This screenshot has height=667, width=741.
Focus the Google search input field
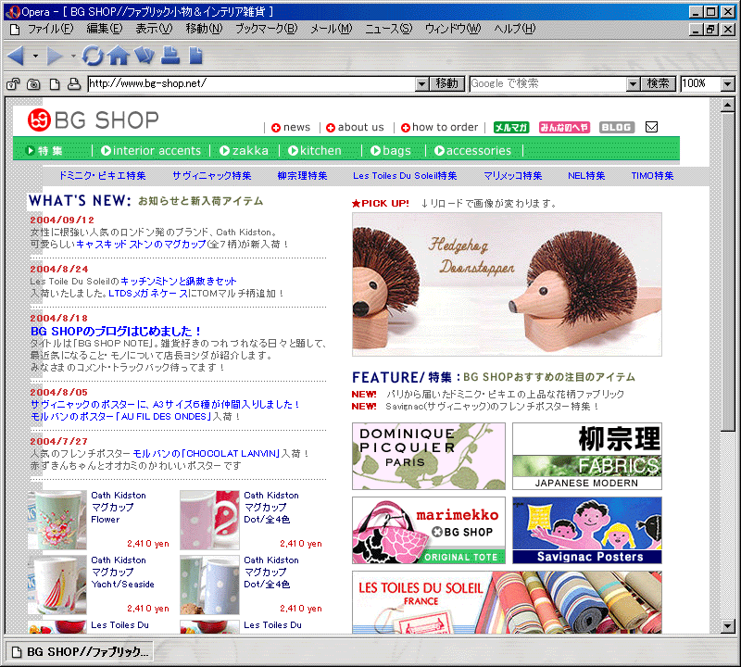click(548, 84)
